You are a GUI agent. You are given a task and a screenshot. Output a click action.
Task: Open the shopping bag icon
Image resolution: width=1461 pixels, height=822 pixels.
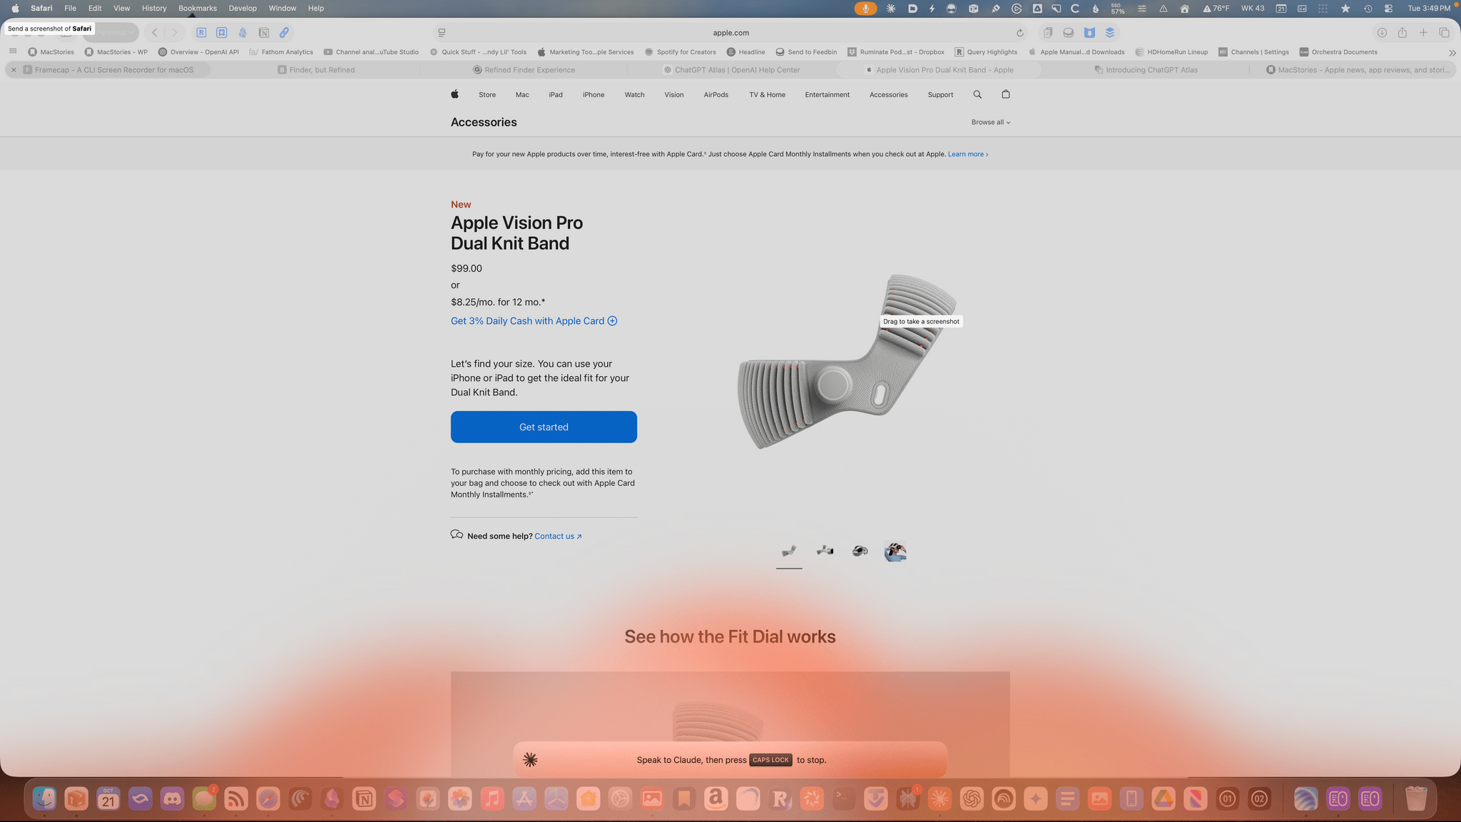(1006, 95)
